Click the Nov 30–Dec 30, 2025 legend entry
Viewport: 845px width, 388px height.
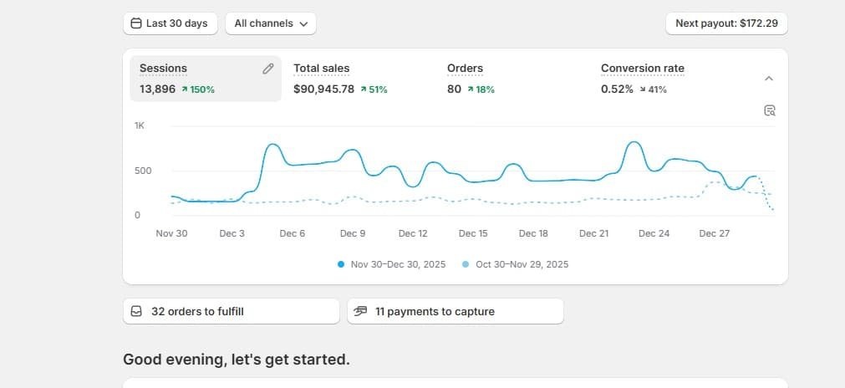point(392,264)
